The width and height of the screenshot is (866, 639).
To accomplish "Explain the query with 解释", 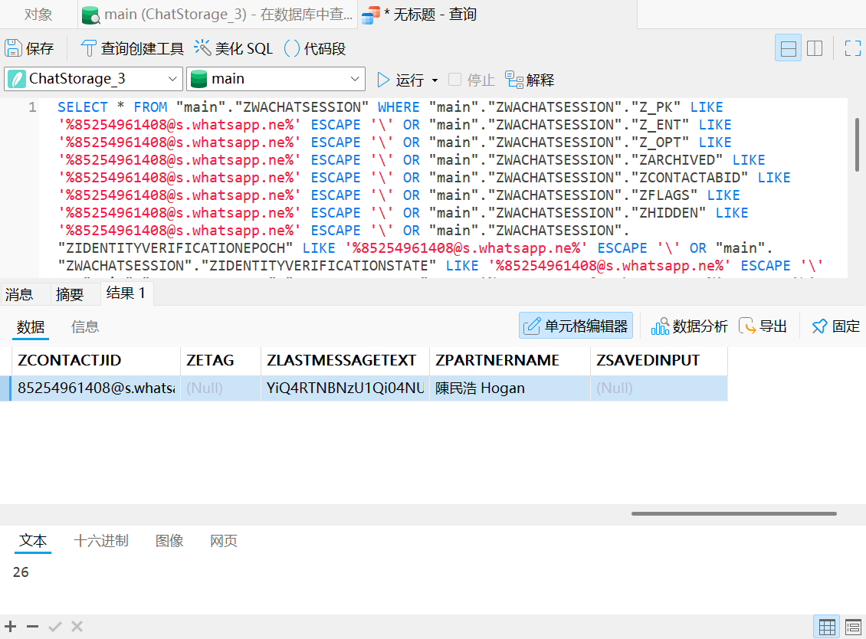I will pos(530,80).
